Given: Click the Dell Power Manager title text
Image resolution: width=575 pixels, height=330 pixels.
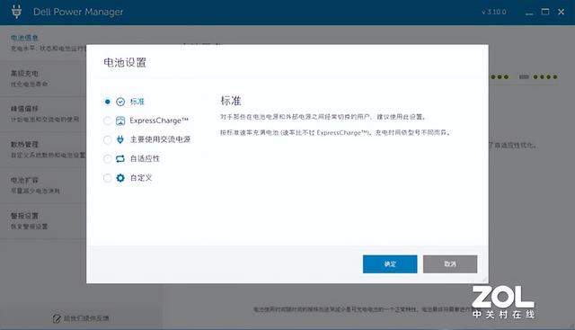Looking at the screenshot, I should tap(78, 12).
